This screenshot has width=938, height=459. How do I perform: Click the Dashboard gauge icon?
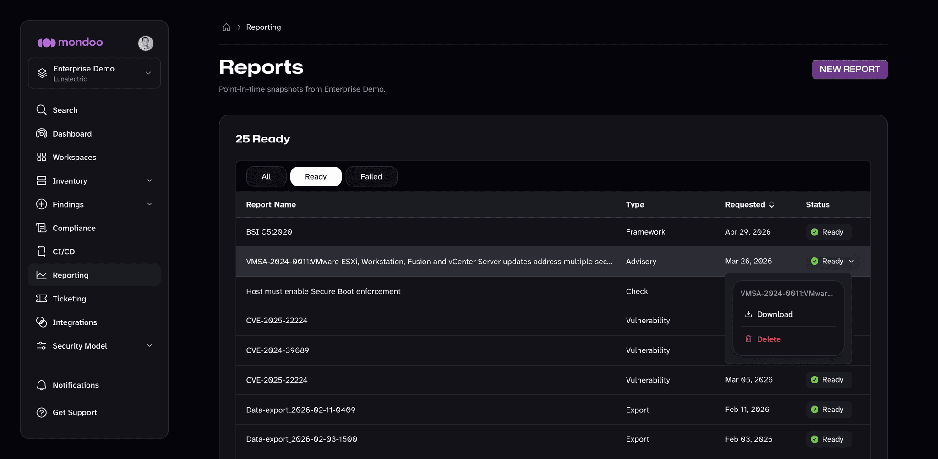coord(41,133)
